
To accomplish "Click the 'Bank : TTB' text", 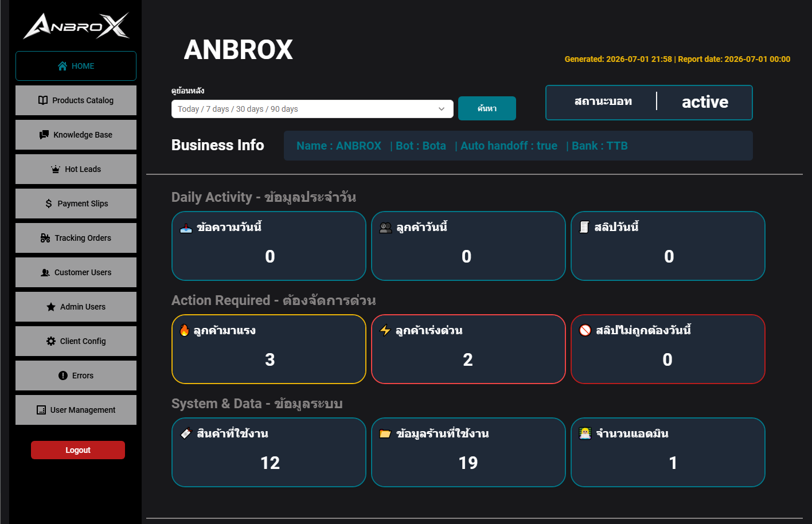I will 600,146.
